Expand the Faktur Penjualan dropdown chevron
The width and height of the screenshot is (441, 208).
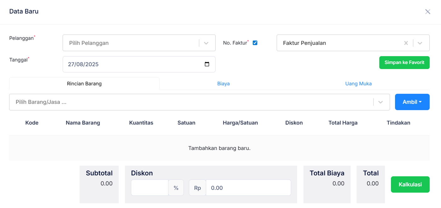coord(420,43)
